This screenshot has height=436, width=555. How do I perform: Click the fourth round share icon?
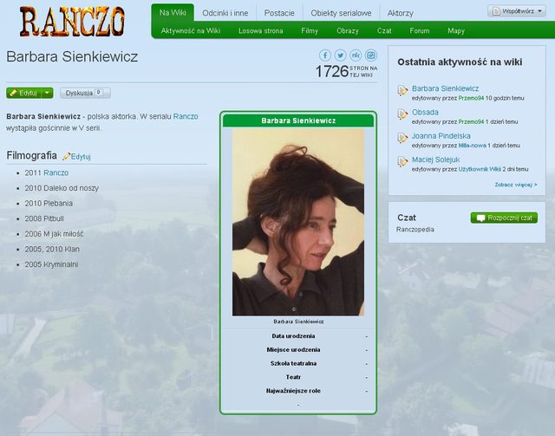coord(371,55)
